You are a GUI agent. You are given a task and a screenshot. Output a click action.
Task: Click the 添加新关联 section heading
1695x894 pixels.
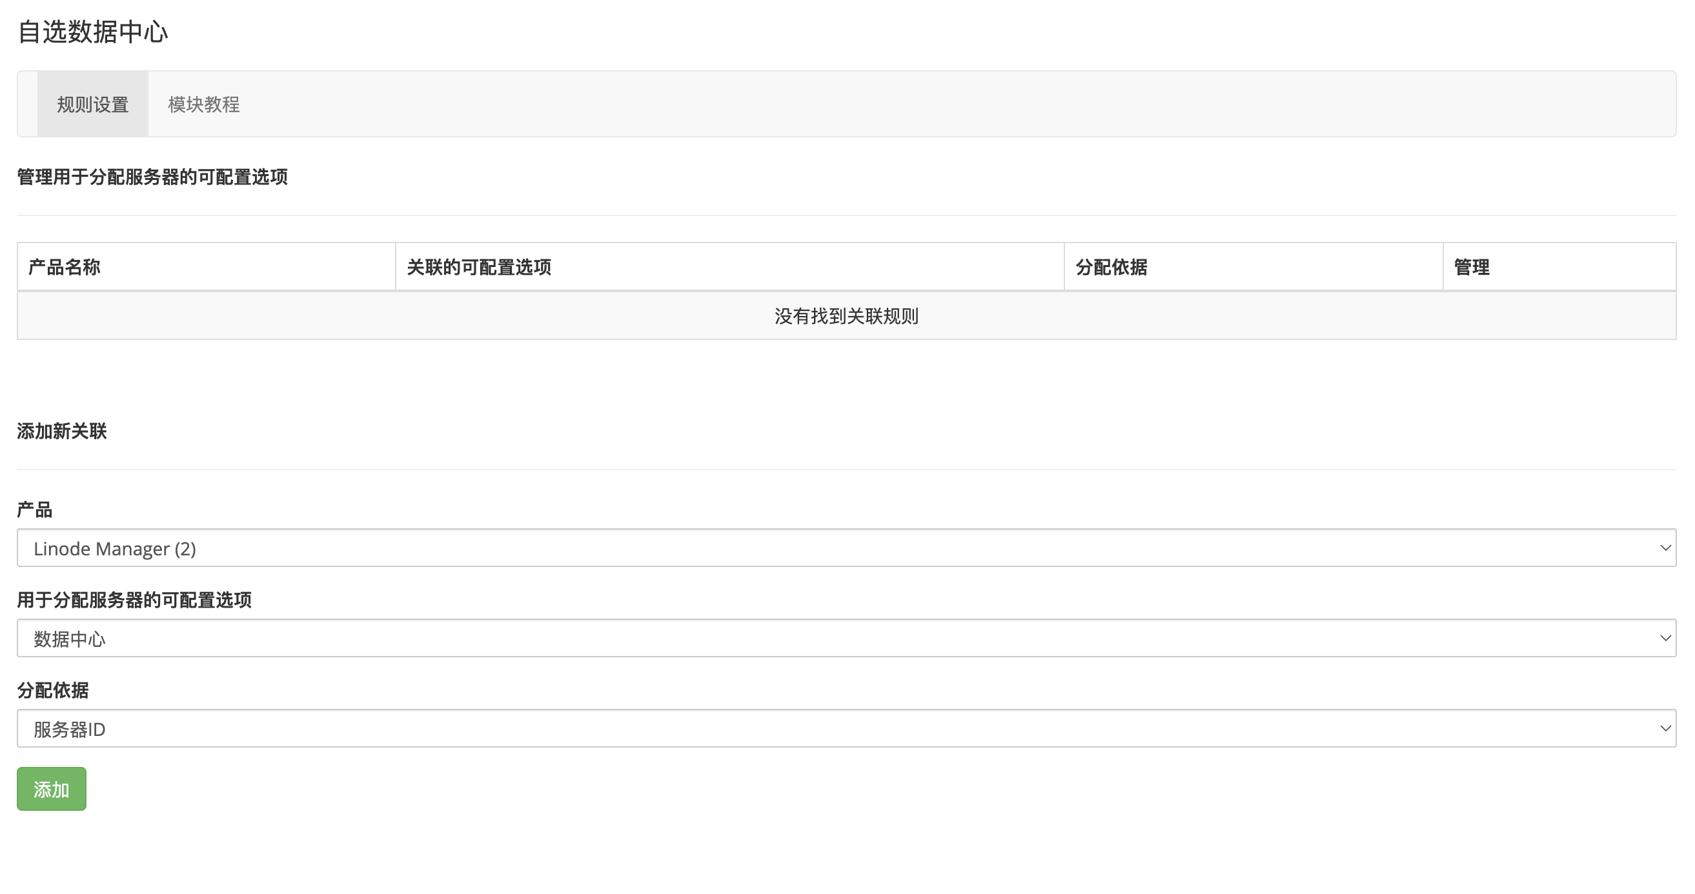click(x=62, y=432)
